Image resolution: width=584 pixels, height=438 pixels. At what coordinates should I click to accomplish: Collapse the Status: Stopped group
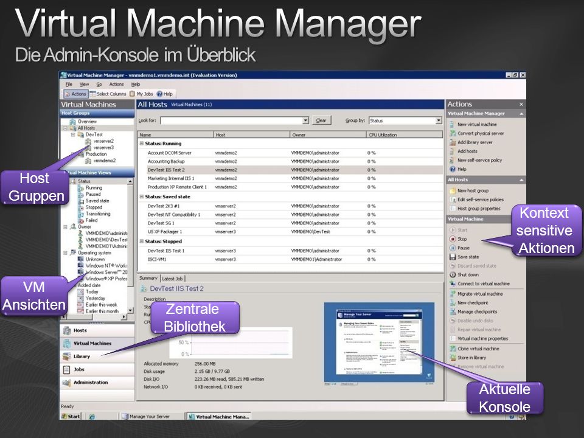pos(142,242)
